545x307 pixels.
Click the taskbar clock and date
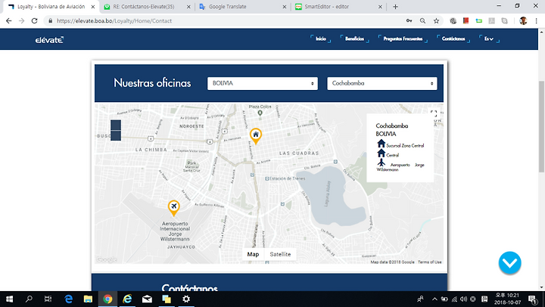(507, 299)
